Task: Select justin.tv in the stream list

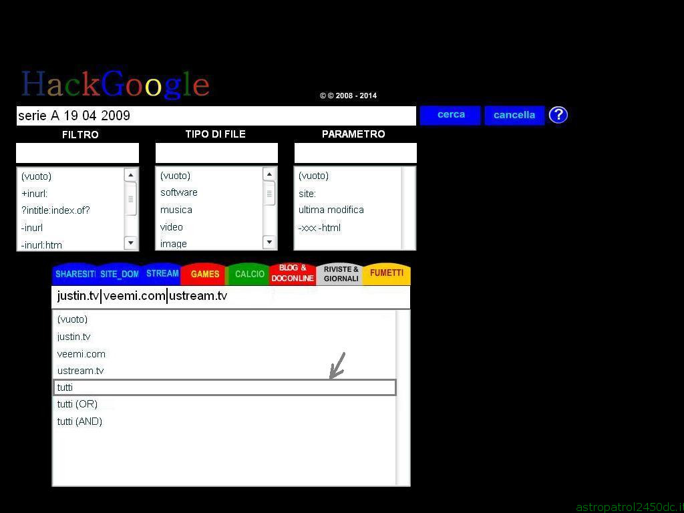Action: (73, 337)
